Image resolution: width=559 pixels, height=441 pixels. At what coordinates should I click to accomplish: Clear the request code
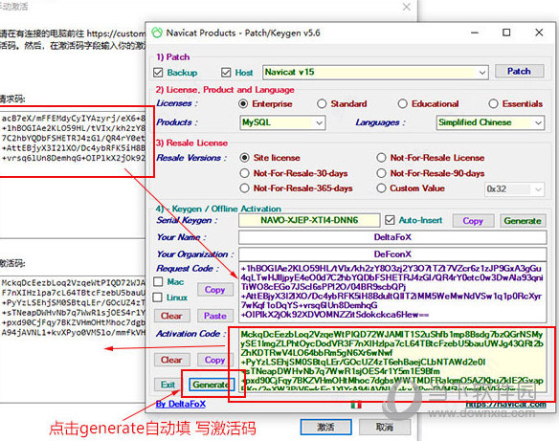click(172, 316)
